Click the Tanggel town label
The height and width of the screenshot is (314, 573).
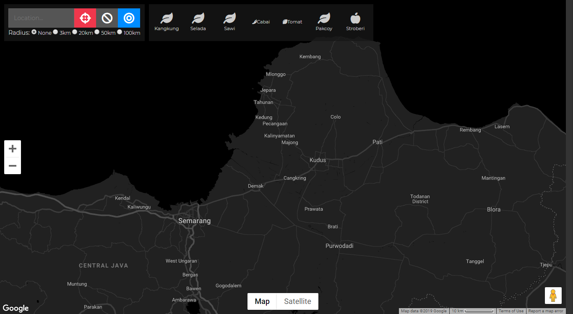(475, 261)
